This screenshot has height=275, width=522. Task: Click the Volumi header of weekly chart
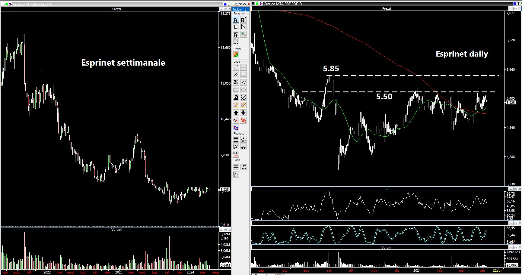[117, 230]
